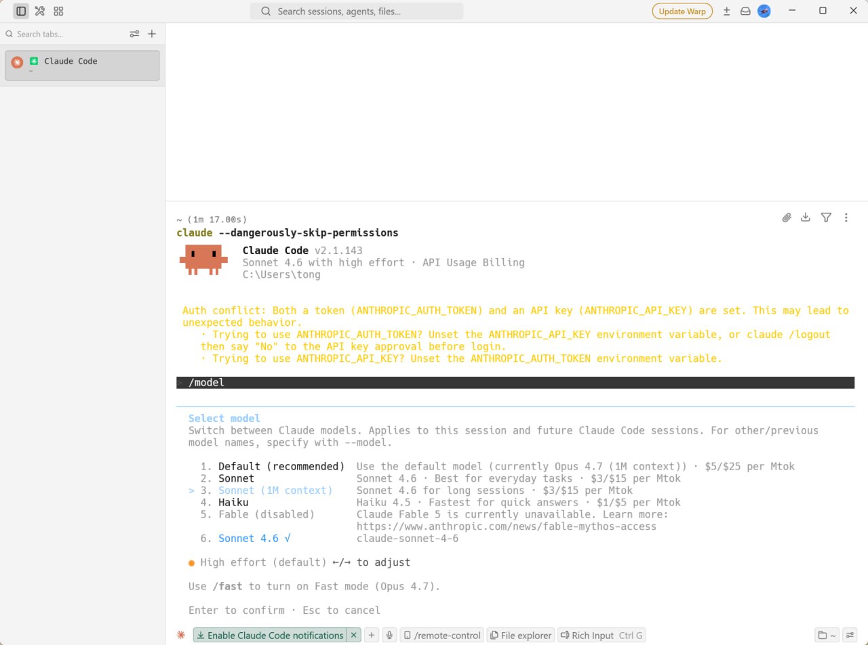
Task: Select the Fable (disabled) option
Action: pyautogui.click(x=267, y=514)
